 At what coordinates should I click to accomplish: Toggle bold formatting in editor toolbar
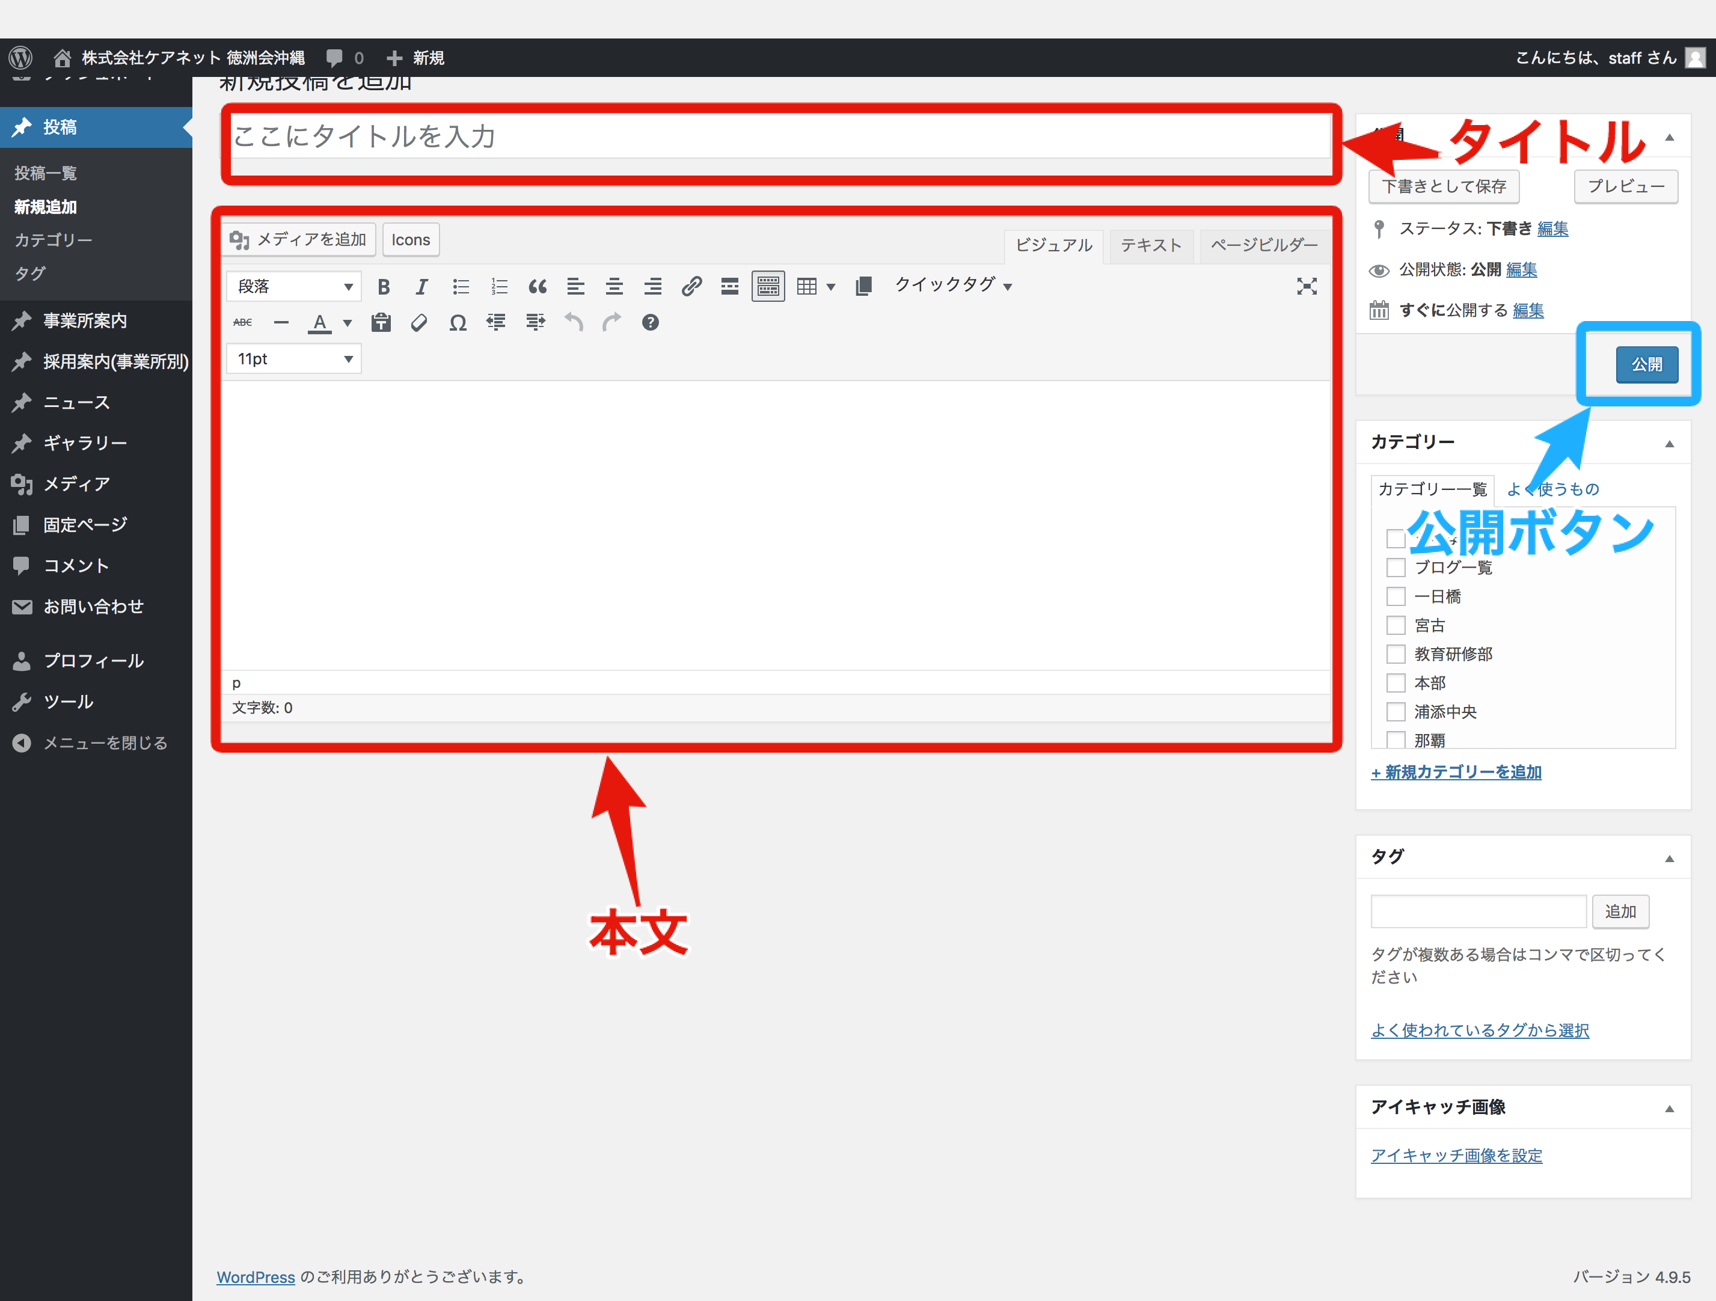tap(383, 287)
